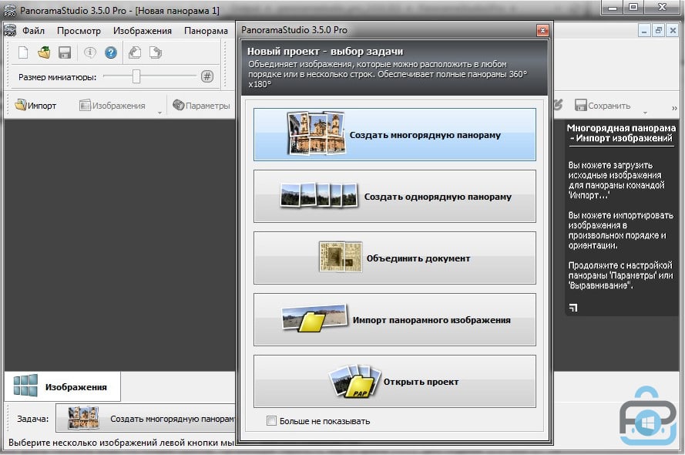
Task: Choose Импорт панорамного изображения task
Action: (395, 319)
